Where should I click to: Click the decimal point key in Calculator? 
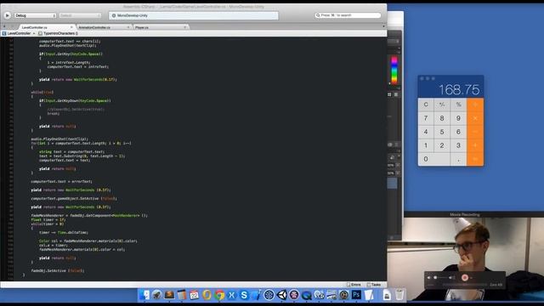(x=458, y=159)
